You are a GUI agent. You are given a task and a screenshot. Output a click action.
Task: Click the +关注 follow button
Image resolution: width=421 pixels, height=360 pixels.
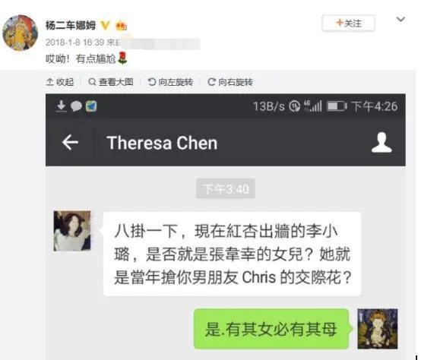[348, 24]
